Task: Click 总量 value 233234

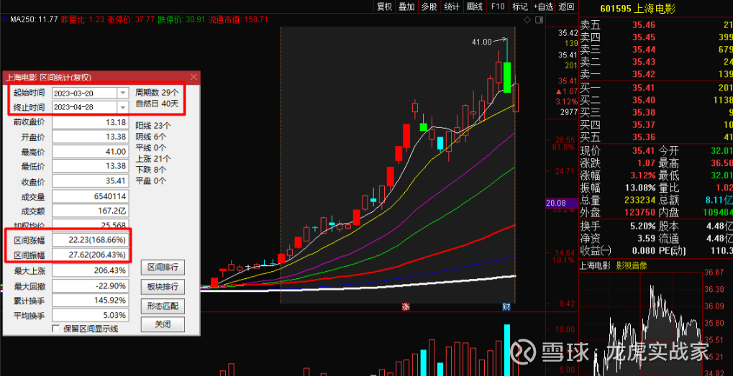Action: pyautogui.click(x=639, y=201)
